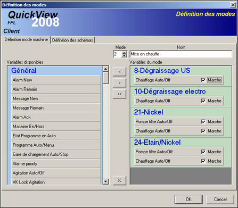
Task: Select VK Lock Agitation variable
Action: 56,181
